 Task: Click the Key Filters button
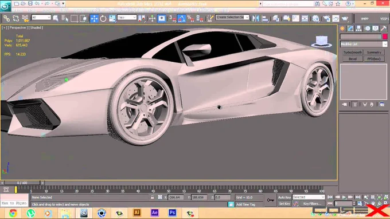312,204
